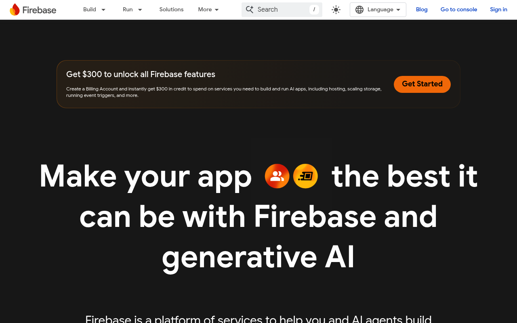Image resolution: width=517 pixels, height=323 pixels.
Task: Click the Search input field
Action: click(x=282, y=10)
